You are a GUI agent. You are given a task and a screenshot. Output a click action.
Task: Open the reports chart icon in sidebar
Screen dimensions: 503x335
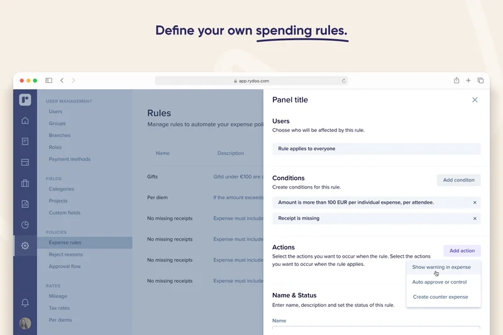[25, 204]
